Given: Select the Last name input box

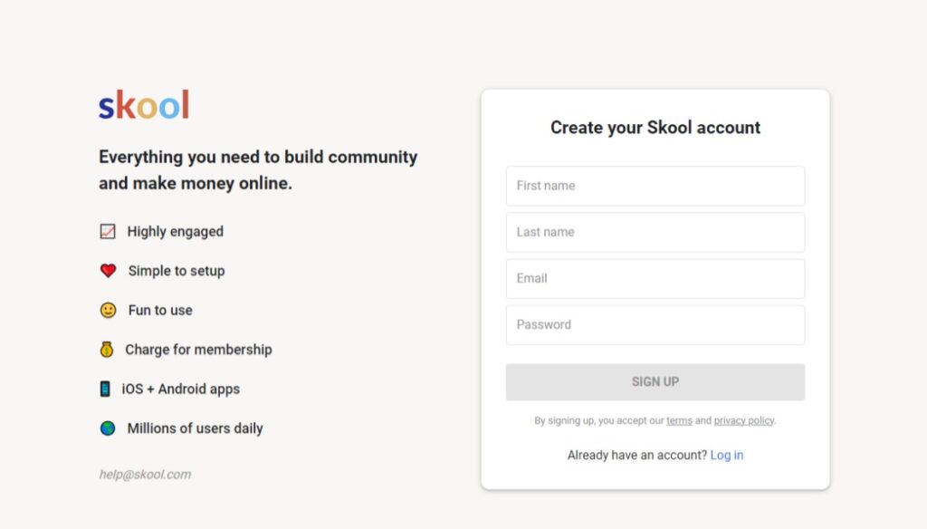Looking at the screenshot, I should pyautogui.click(x=655, y=232).
